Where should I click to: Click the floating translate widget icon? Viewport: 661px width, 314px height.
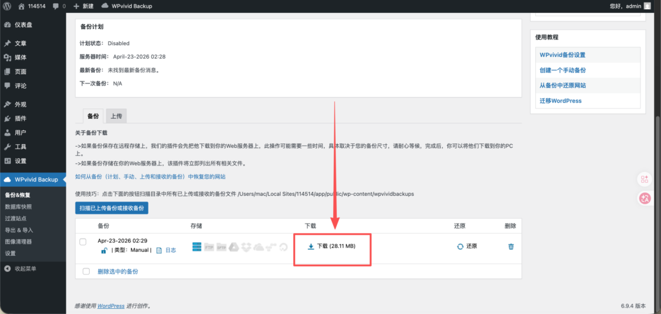(x=645, y=198)
